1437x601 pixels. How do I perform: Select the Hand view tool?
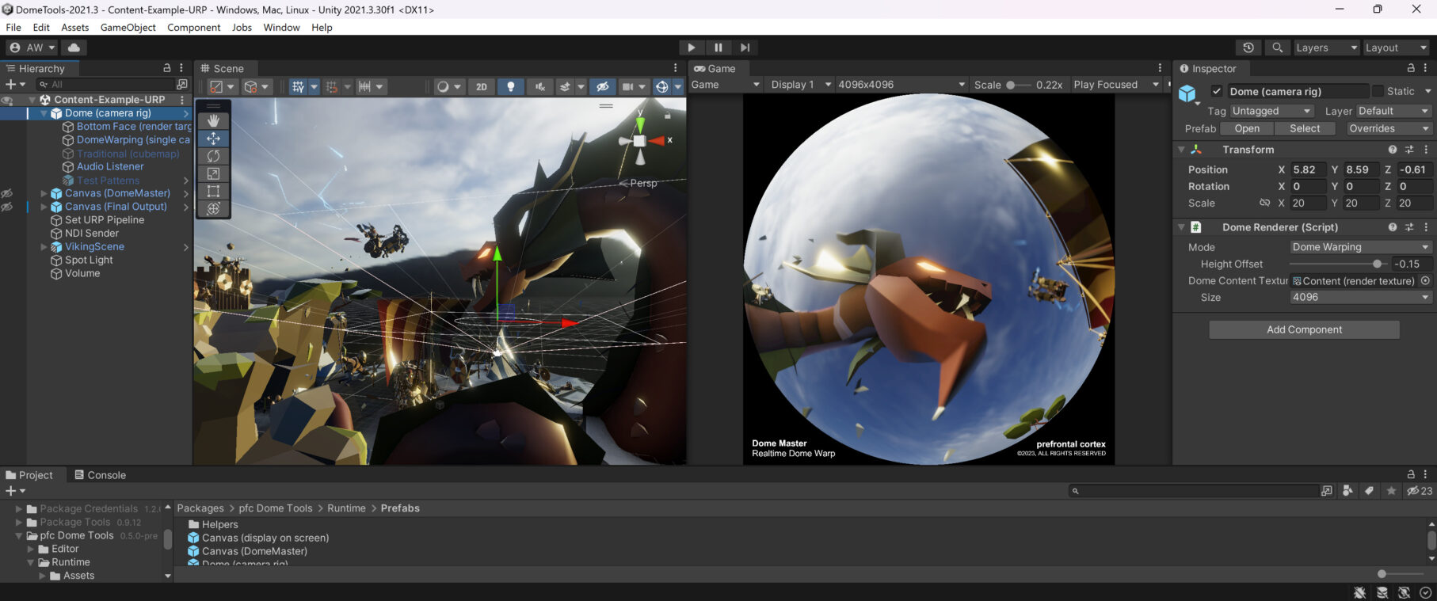213,120
